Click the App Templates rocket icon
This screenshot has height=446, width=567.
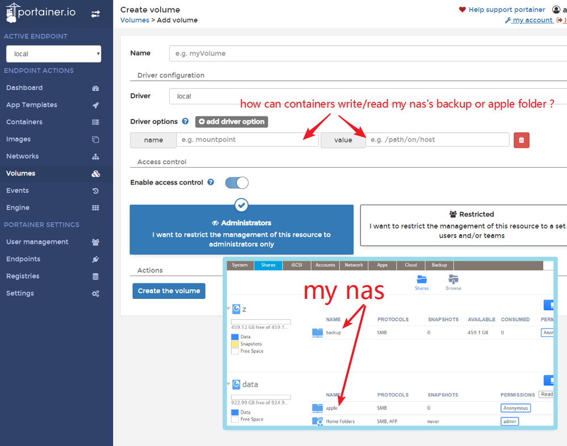pos(95,105)
